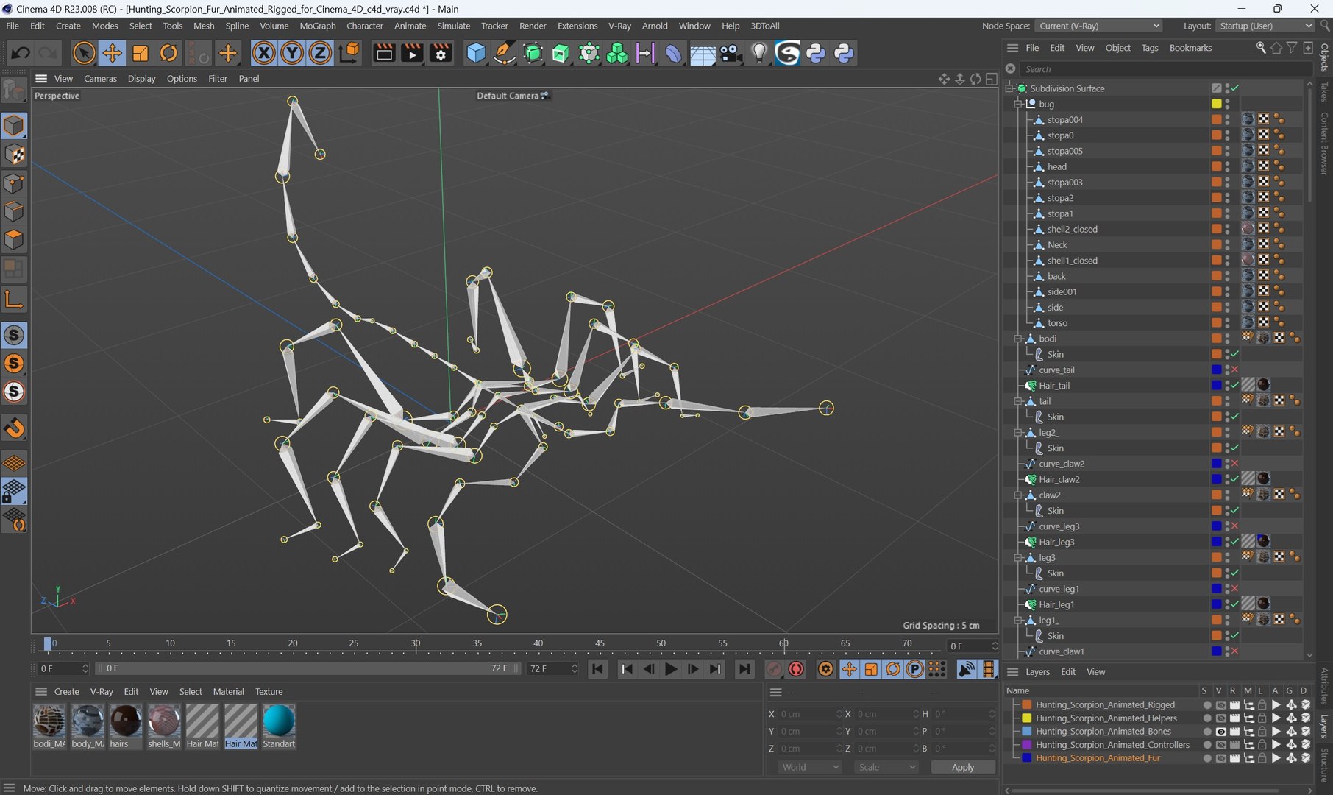Open the viewport Cameras menu
Screen dimensions: 1333x795
click(100, 79)
